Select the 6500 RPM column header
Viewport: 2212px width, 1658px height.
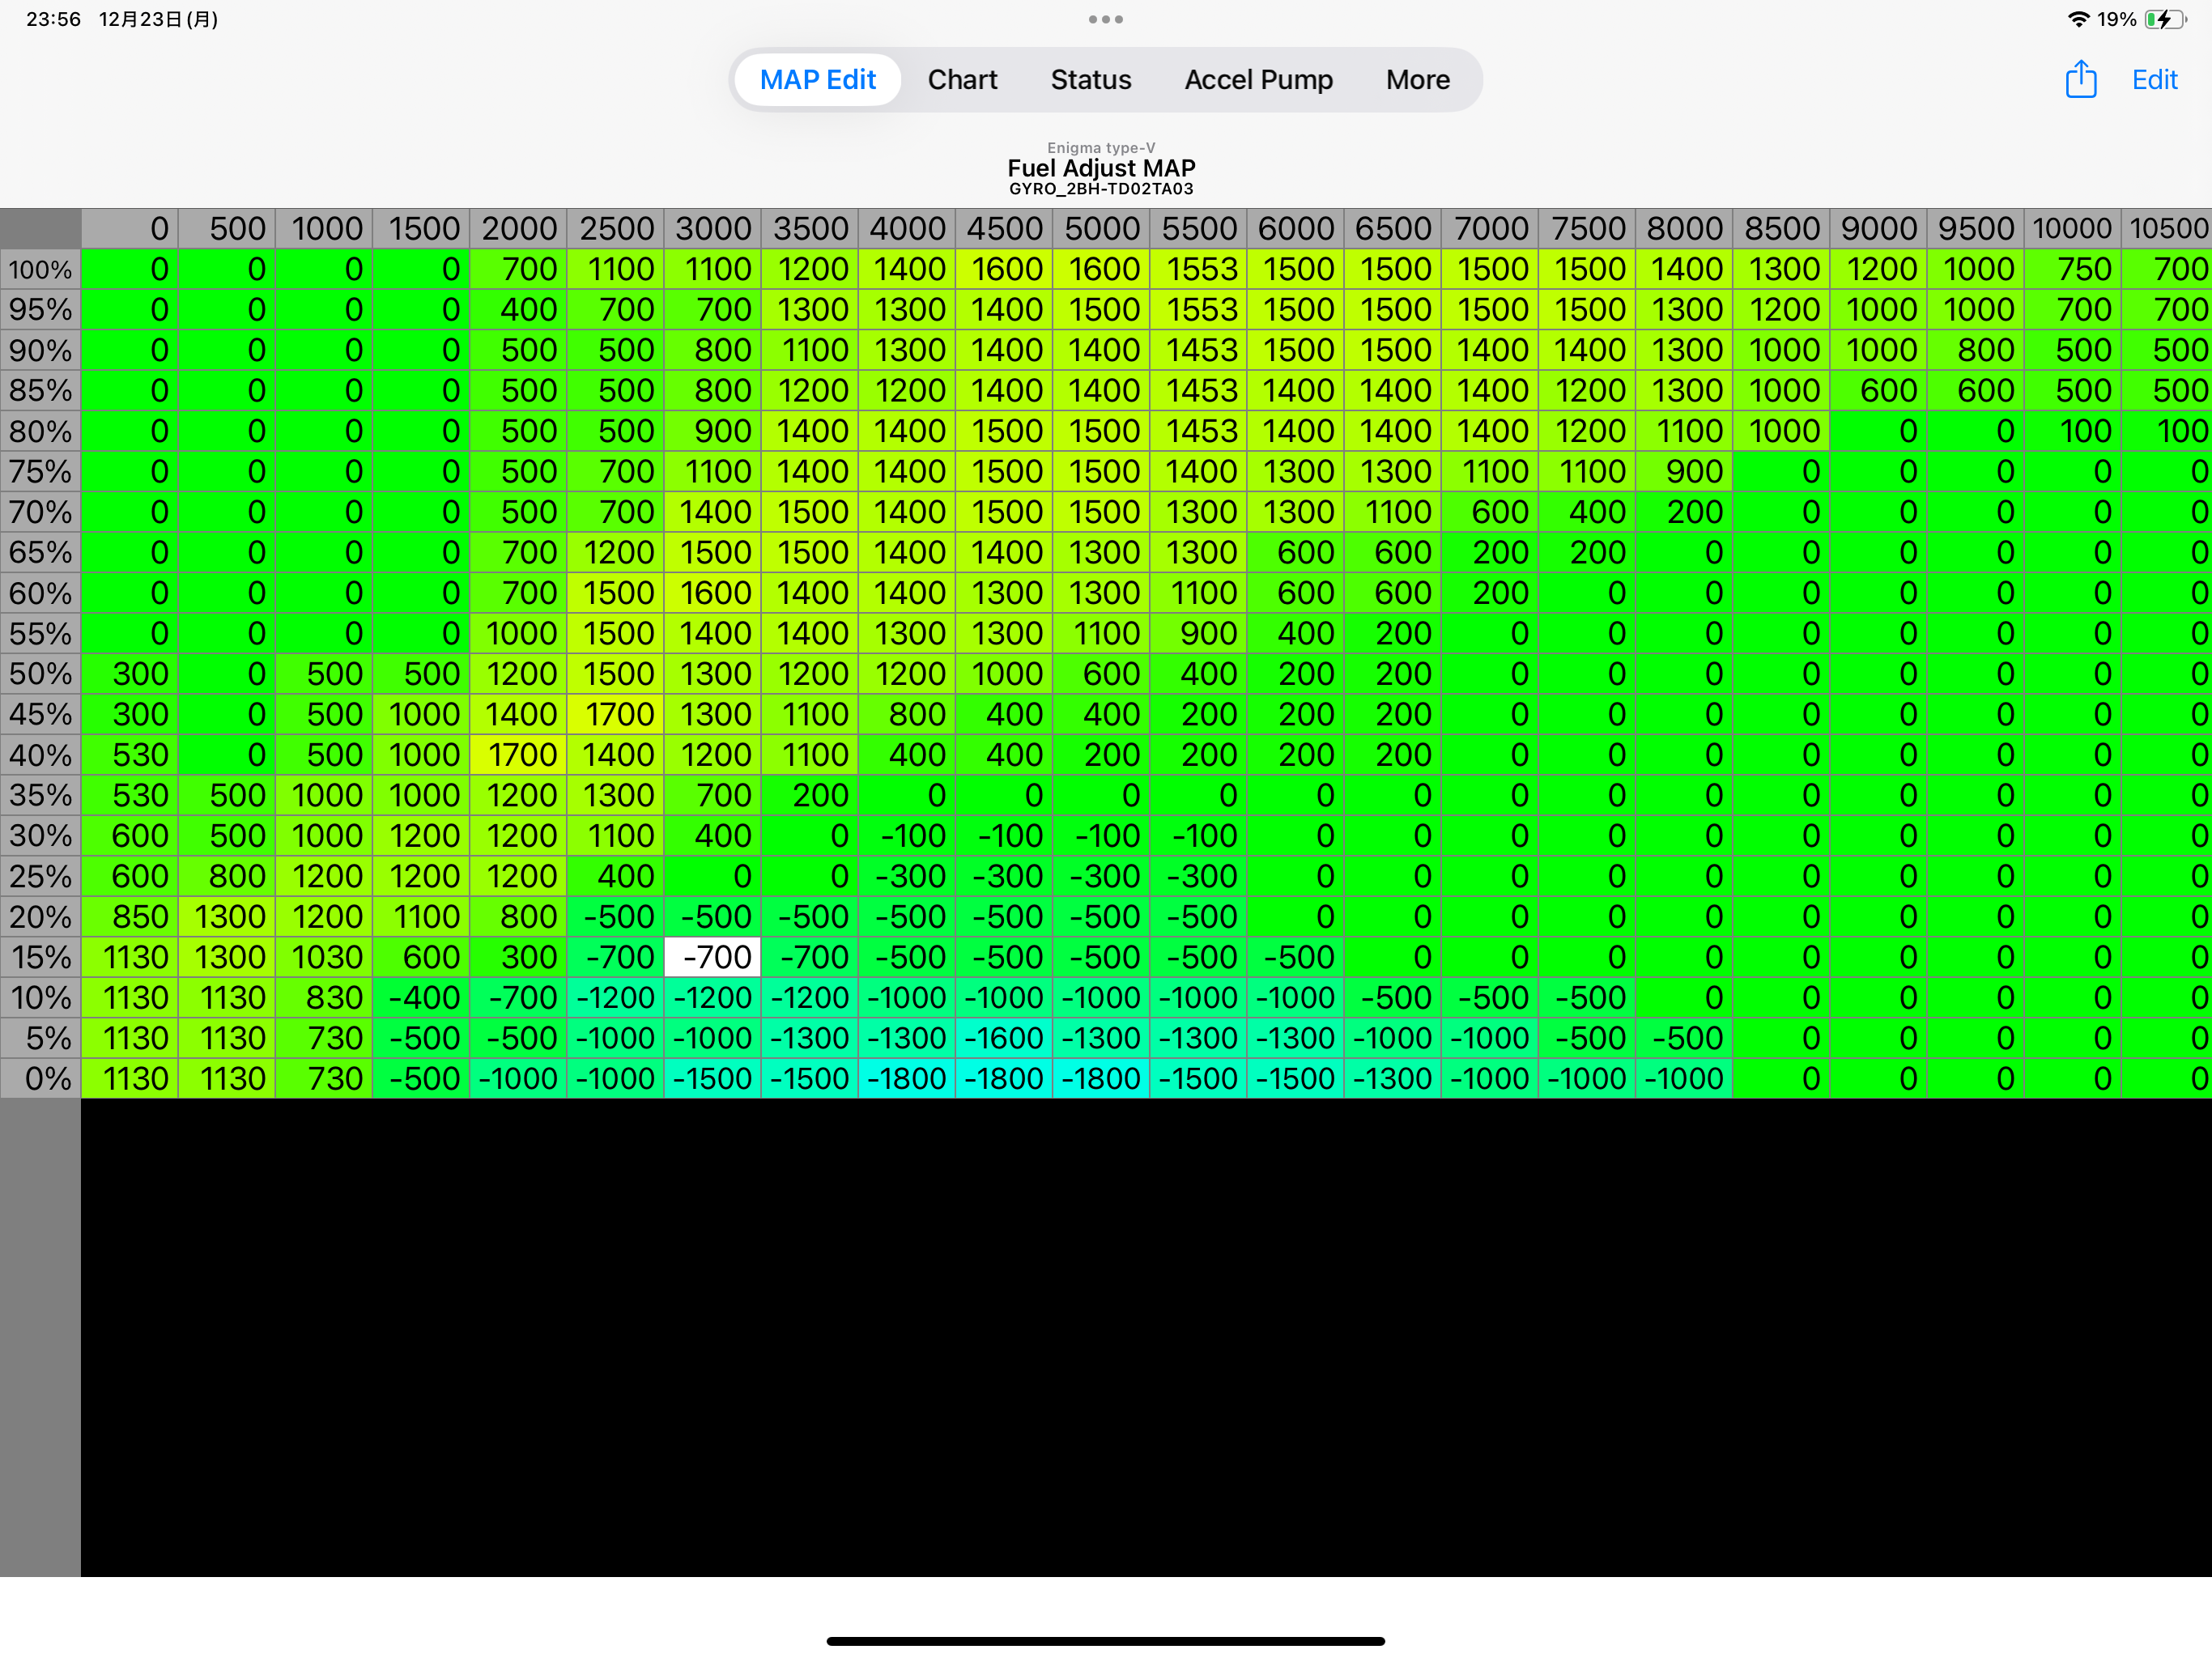pyautogui.click(x=1393, y=229)
